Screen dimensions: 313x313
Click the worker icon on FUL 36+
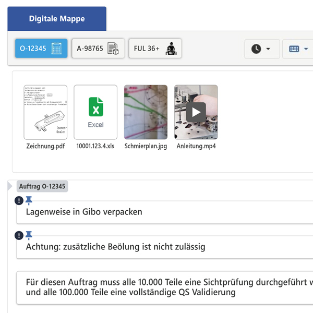pyautogui.click(x=171, y=49)
